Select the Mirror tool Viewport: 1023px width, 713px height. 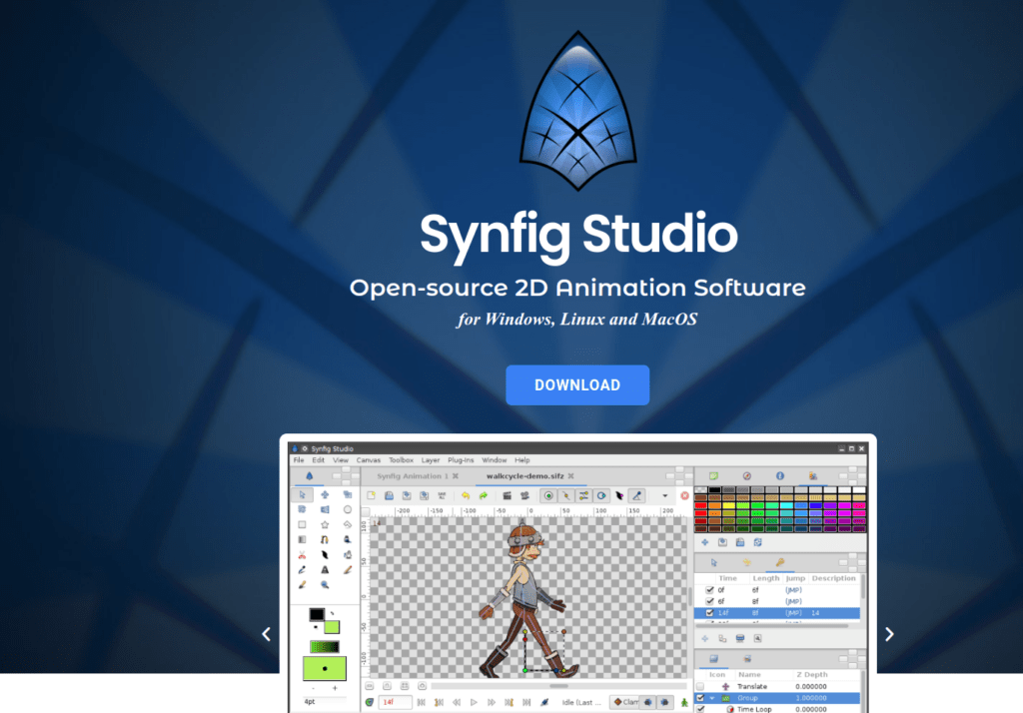point(325,509)
